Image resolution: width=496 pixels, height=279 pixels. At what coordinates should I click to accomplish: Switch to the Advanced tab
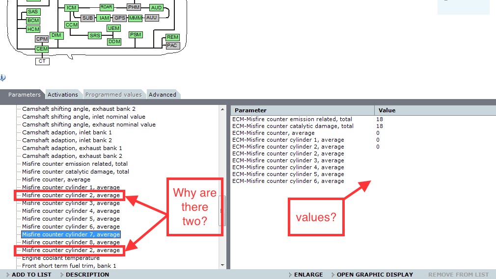[162, 95]
